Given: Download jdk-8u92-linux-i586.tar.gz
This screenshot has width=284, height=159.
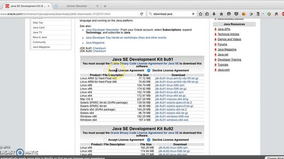Looking at the screenshot, I should (x=174, y=151).
